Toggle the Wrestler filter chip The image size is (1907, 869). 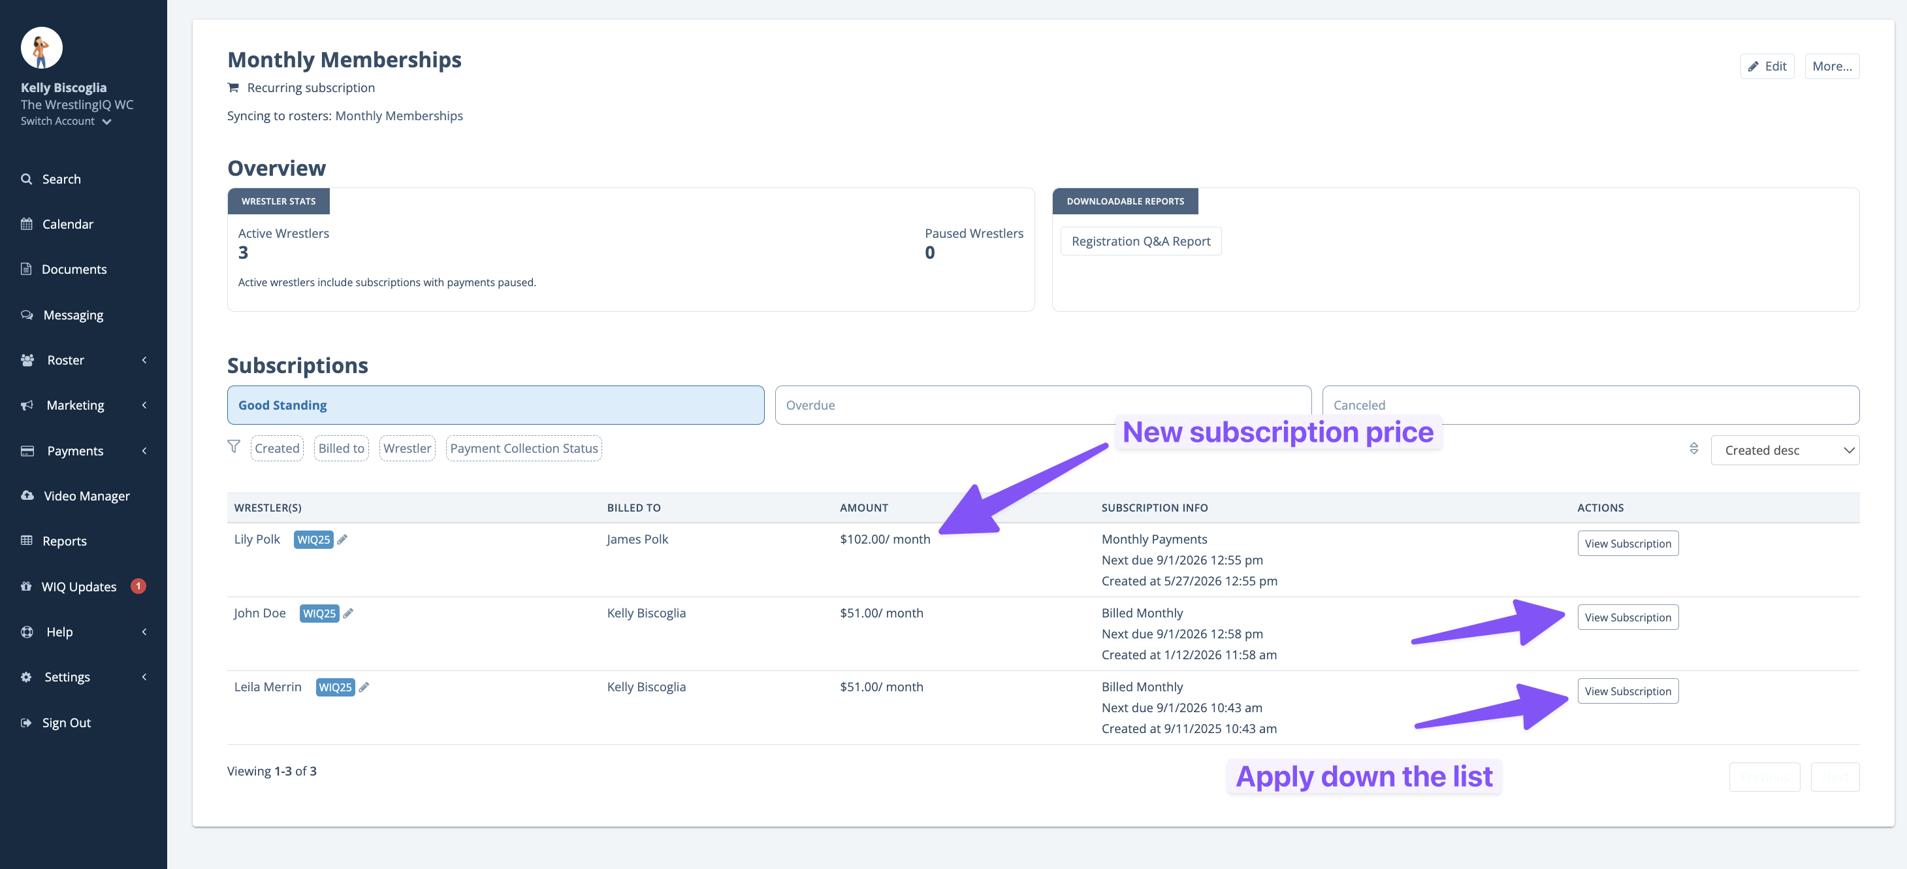click(407, 448)
